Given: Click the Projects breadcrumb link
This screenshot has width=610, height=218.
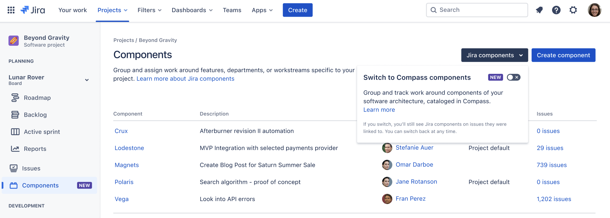Looking at the screenshot, I should 124,40.
